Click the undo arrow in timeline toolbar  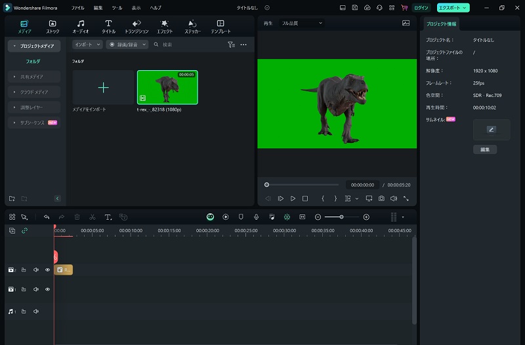coord(47,217)
